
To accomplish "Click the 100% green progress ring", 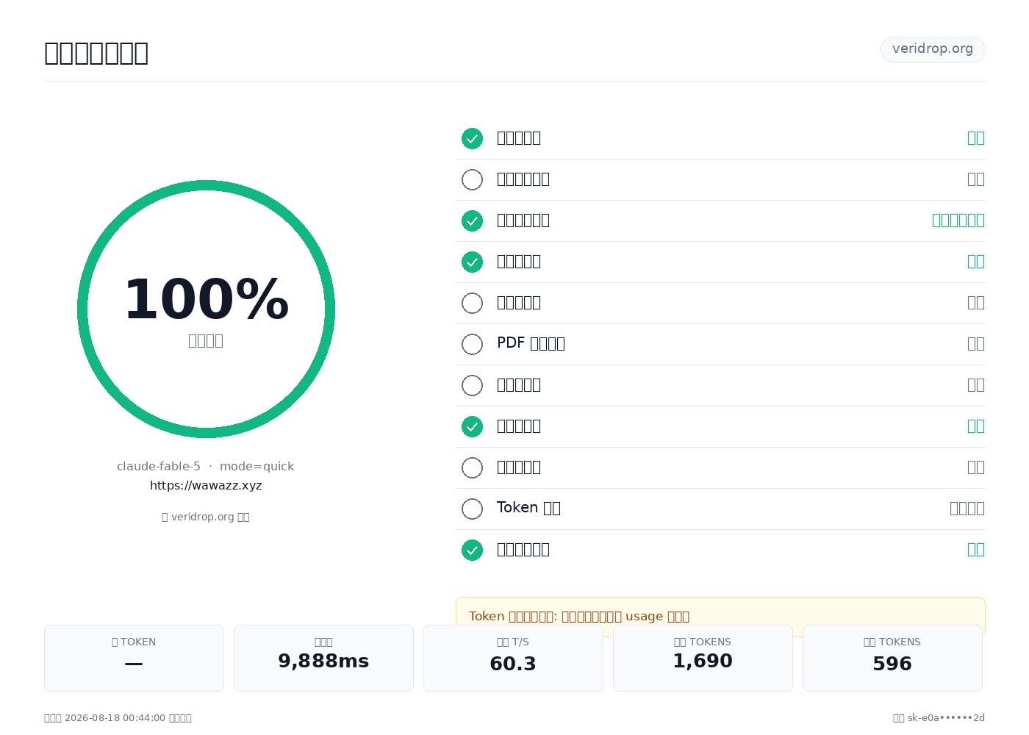I will [206, 309].
